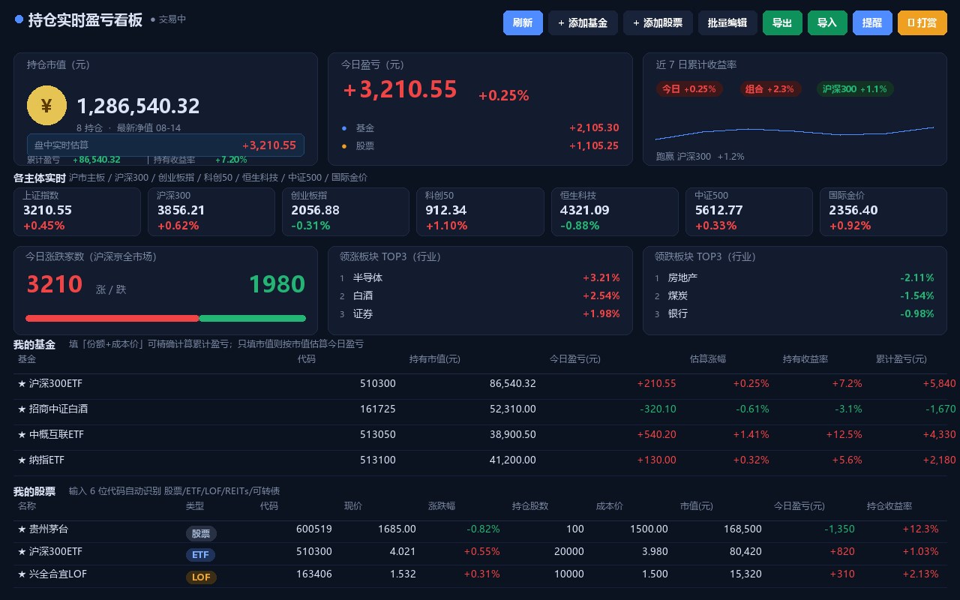Click the star icon beside 沪深300ETF fund

[22, 383]
